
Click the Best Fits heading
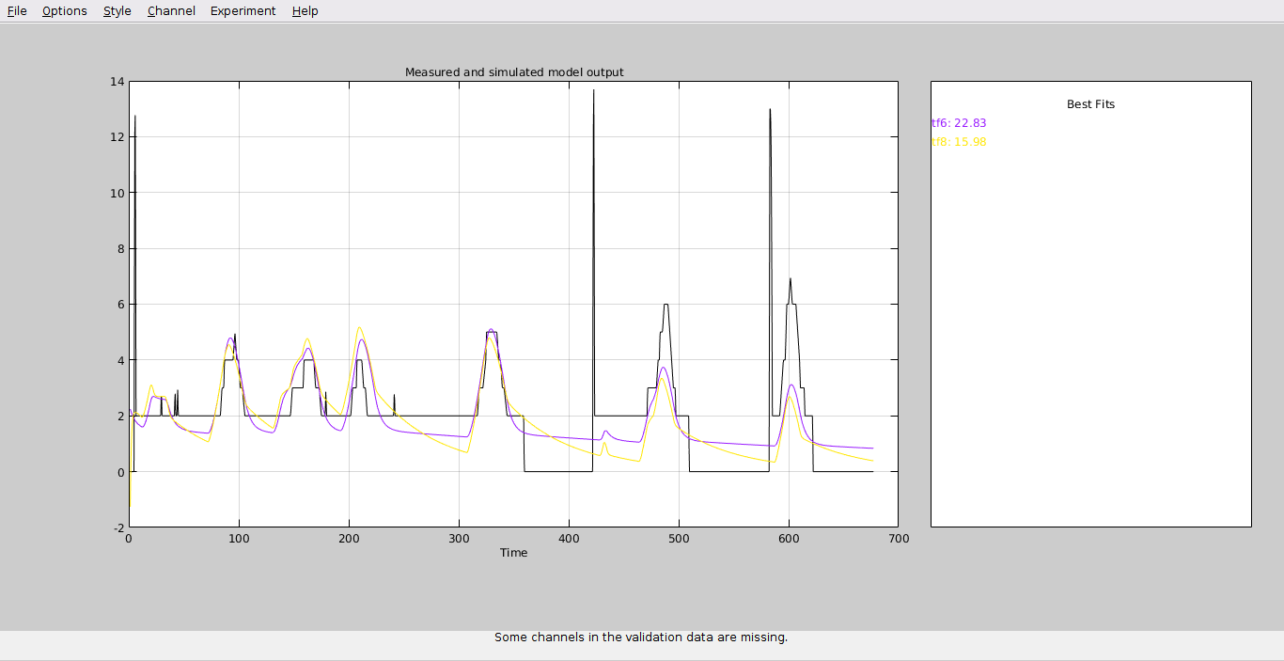point(1090,104)
